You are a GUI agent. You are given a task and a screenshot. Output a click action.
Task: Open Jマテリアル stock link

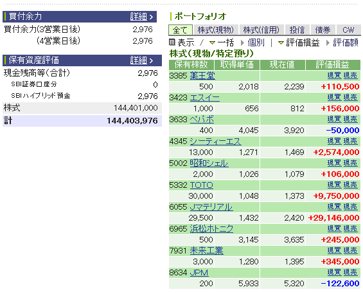pyautogui.click(x=211, y=207)
